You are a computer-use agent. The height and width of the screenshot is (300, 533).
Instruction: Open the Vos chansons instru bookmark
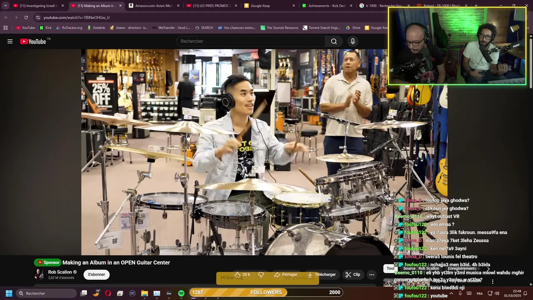click(x=236, y=28)
